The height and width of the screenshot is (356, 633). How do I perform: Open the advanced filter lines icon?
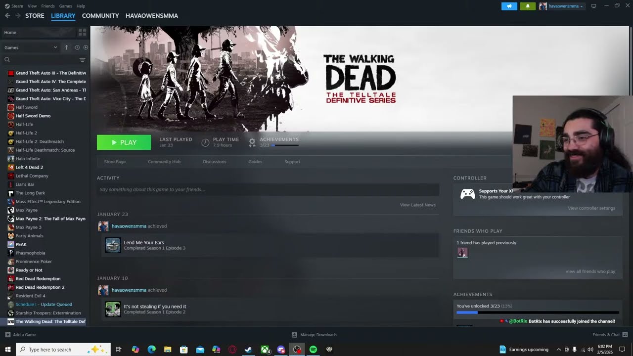coord(83,60)
